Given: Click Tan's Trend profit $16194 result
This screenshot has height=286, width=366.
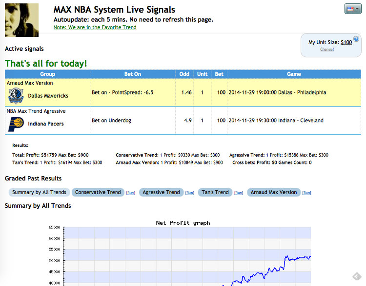Looking at the screenshot, I should [57, 162].
